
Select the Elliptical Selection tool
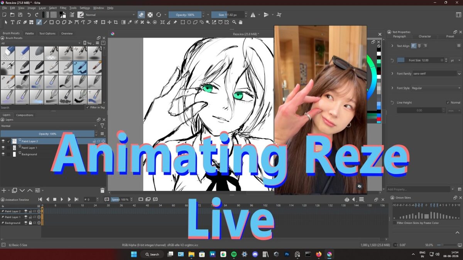(x=189, y=22)
